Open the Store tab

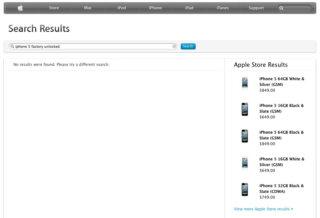pos(54,8)
